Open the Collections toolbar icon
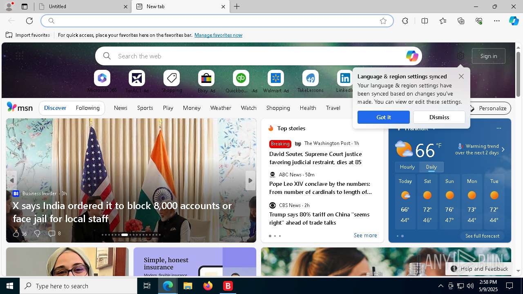Screen dimensions: 523x294 (x=461, y=21)
